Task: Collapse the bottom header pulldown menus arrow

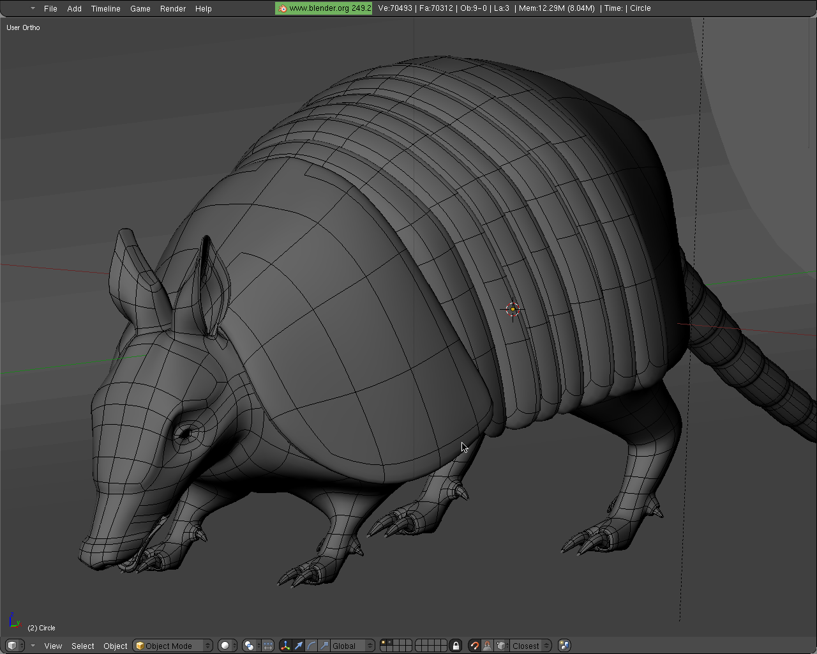Action: point(33,646)
